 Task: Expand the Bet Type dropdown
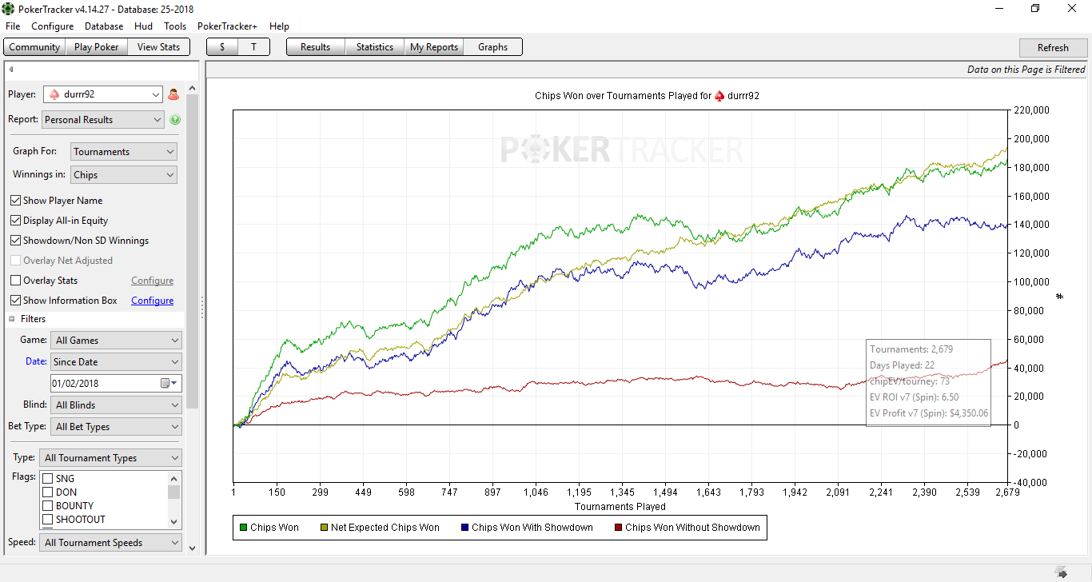pos(116,427)
